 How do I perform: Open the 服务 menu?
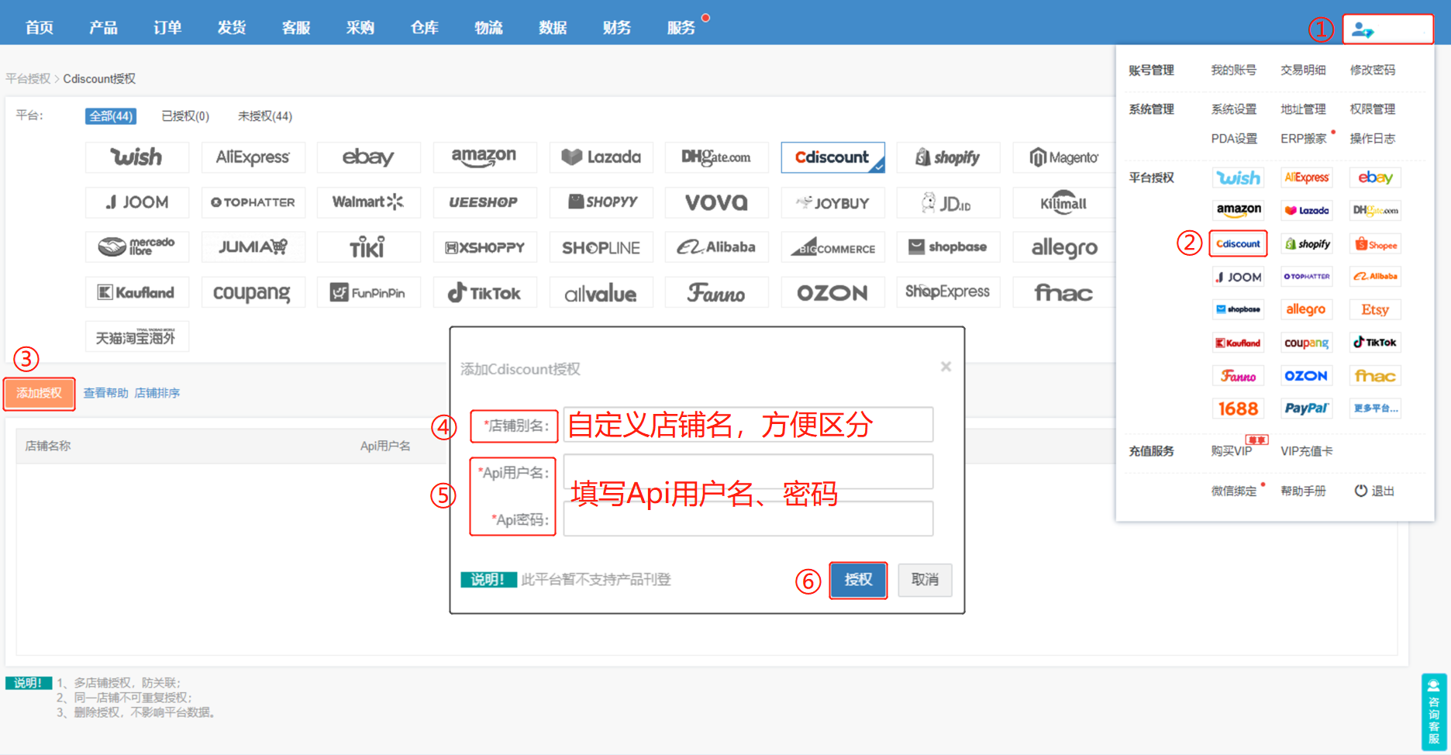(x=681, y=28)
